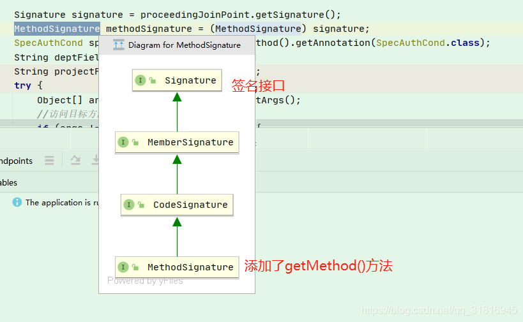Viewport: 523px width, 322px height.
Task: Click the Signature node in the diagram
Action: pyautogui.click(x=177, y=80)
